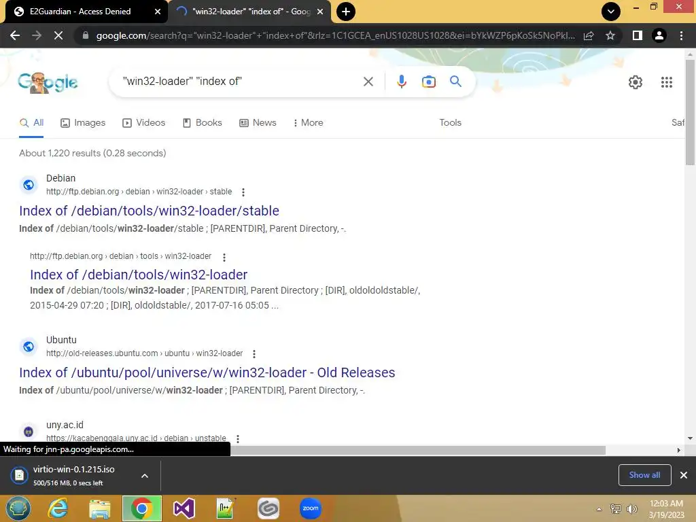Open the tab search dropdown

(611, 12)
